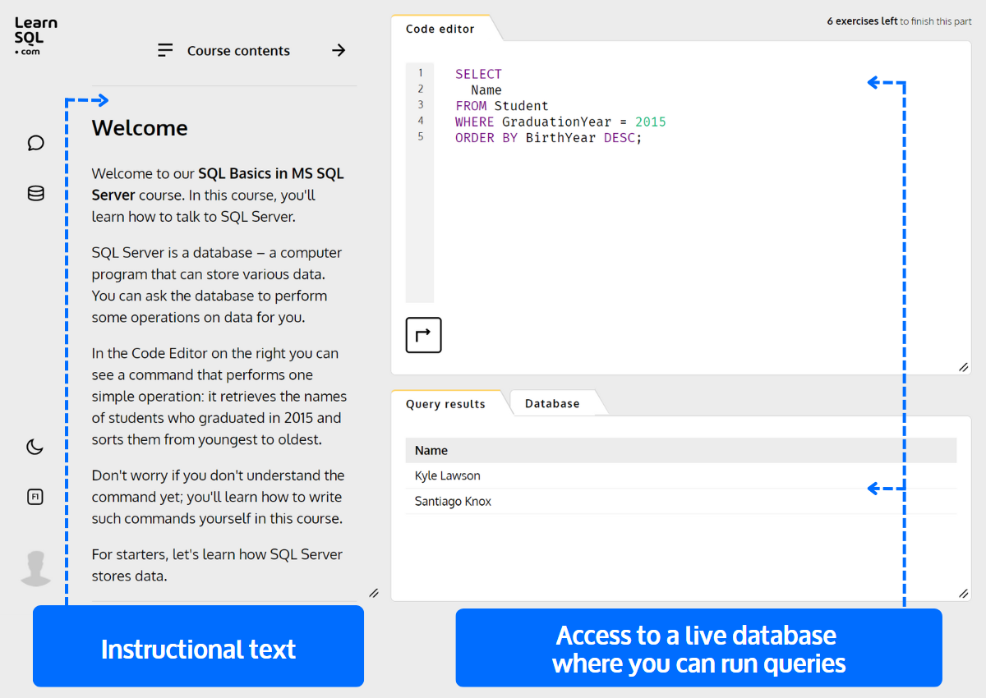Image resolution: width=986 pixels, height=698 pixels.
Task: Click line number 5 in the gutter
Action: [x=421, y=136]
